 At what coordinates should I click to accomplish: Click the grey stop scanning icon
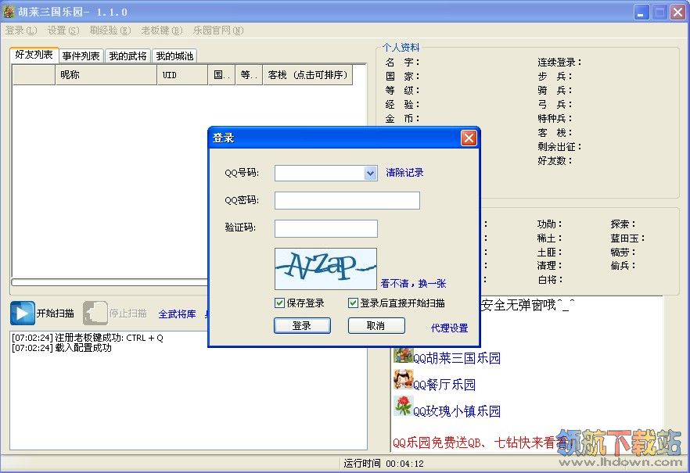click(95, 313)
